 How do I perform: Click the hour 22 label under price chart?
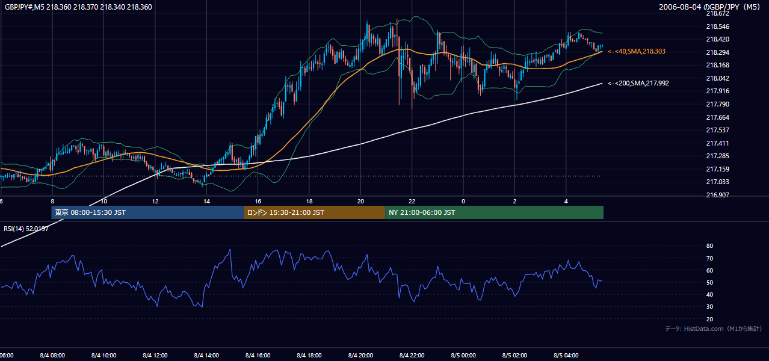coord(412,201)
